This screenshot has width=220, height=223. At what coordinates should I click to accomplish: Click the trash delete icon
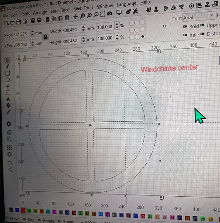click(x=67, y=18)
